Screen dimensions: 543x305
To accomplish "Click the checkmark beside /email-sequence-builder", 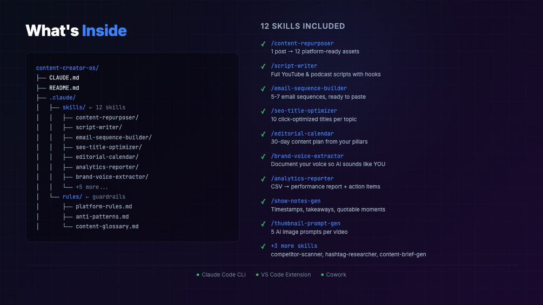I will pos(263,89).
